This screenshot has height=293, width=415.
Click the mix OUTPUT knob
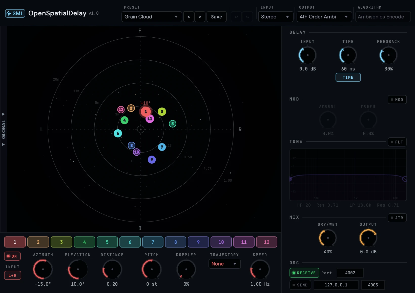(x=368, y=238)
